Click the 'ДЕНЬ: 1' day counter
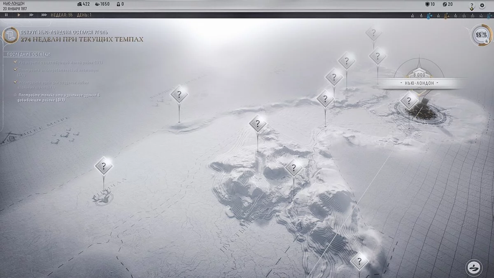The image size is (494, 278). pyautogui.click(x=84, y=15)
